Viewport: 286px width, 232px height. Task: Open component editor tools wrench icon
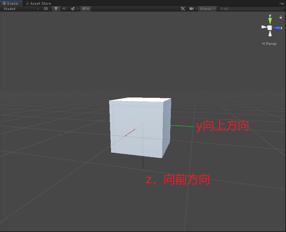pyautogui.click(x=183, y=9)
